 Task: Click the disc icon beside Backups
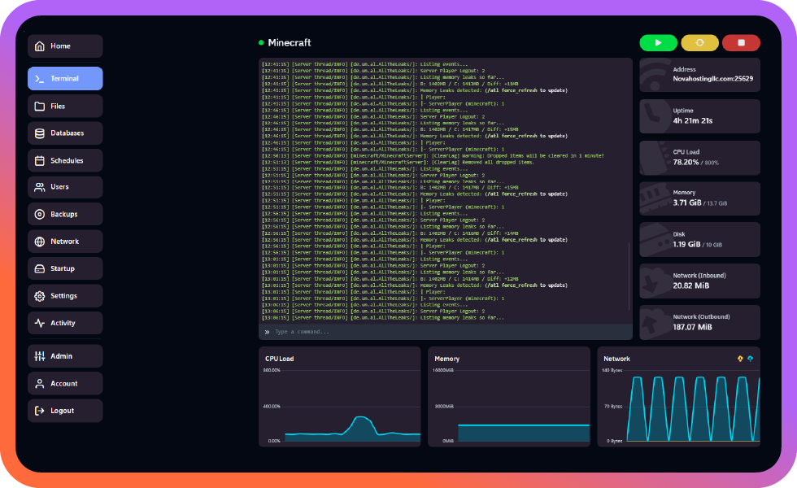[40, 215]
